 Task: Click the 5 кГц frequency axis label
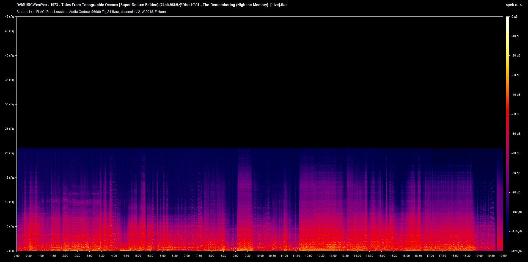pyautogui.click(x=10, y=226)
